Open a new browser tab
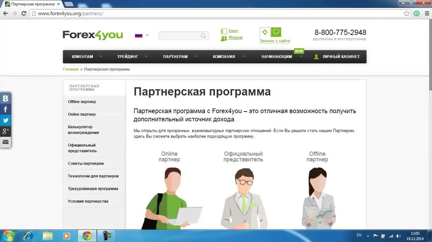This screenshot has width=432, height=242. tap(69, 4)
